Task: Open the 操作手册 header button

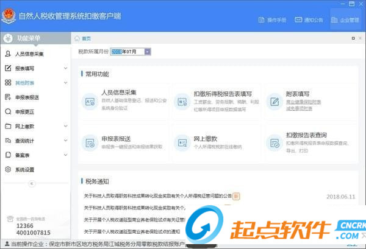Action: (272, 20)
